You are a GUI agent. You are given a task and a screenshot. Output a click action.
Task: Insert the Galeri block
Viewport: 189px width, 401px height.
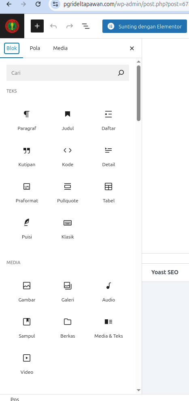[68, 292]
